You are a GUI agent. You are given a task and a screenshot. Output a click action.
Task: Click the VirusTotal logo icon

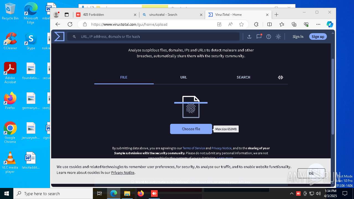pos(59,36)
